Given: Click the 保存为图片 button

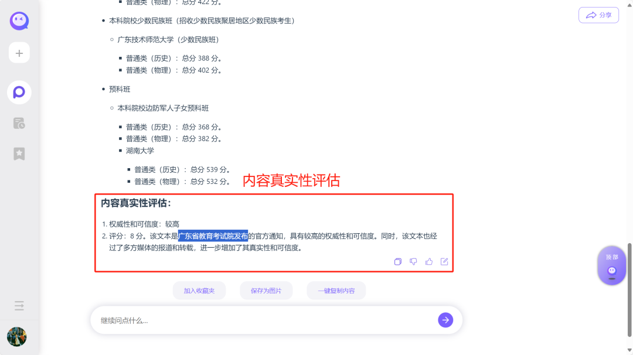Looking at the screenshot, I should click(266, 291).
